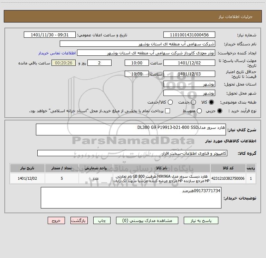View attached documents button (0)
Image resolution: width=266 pixels, height=258 pixels.
pos(147,221)
